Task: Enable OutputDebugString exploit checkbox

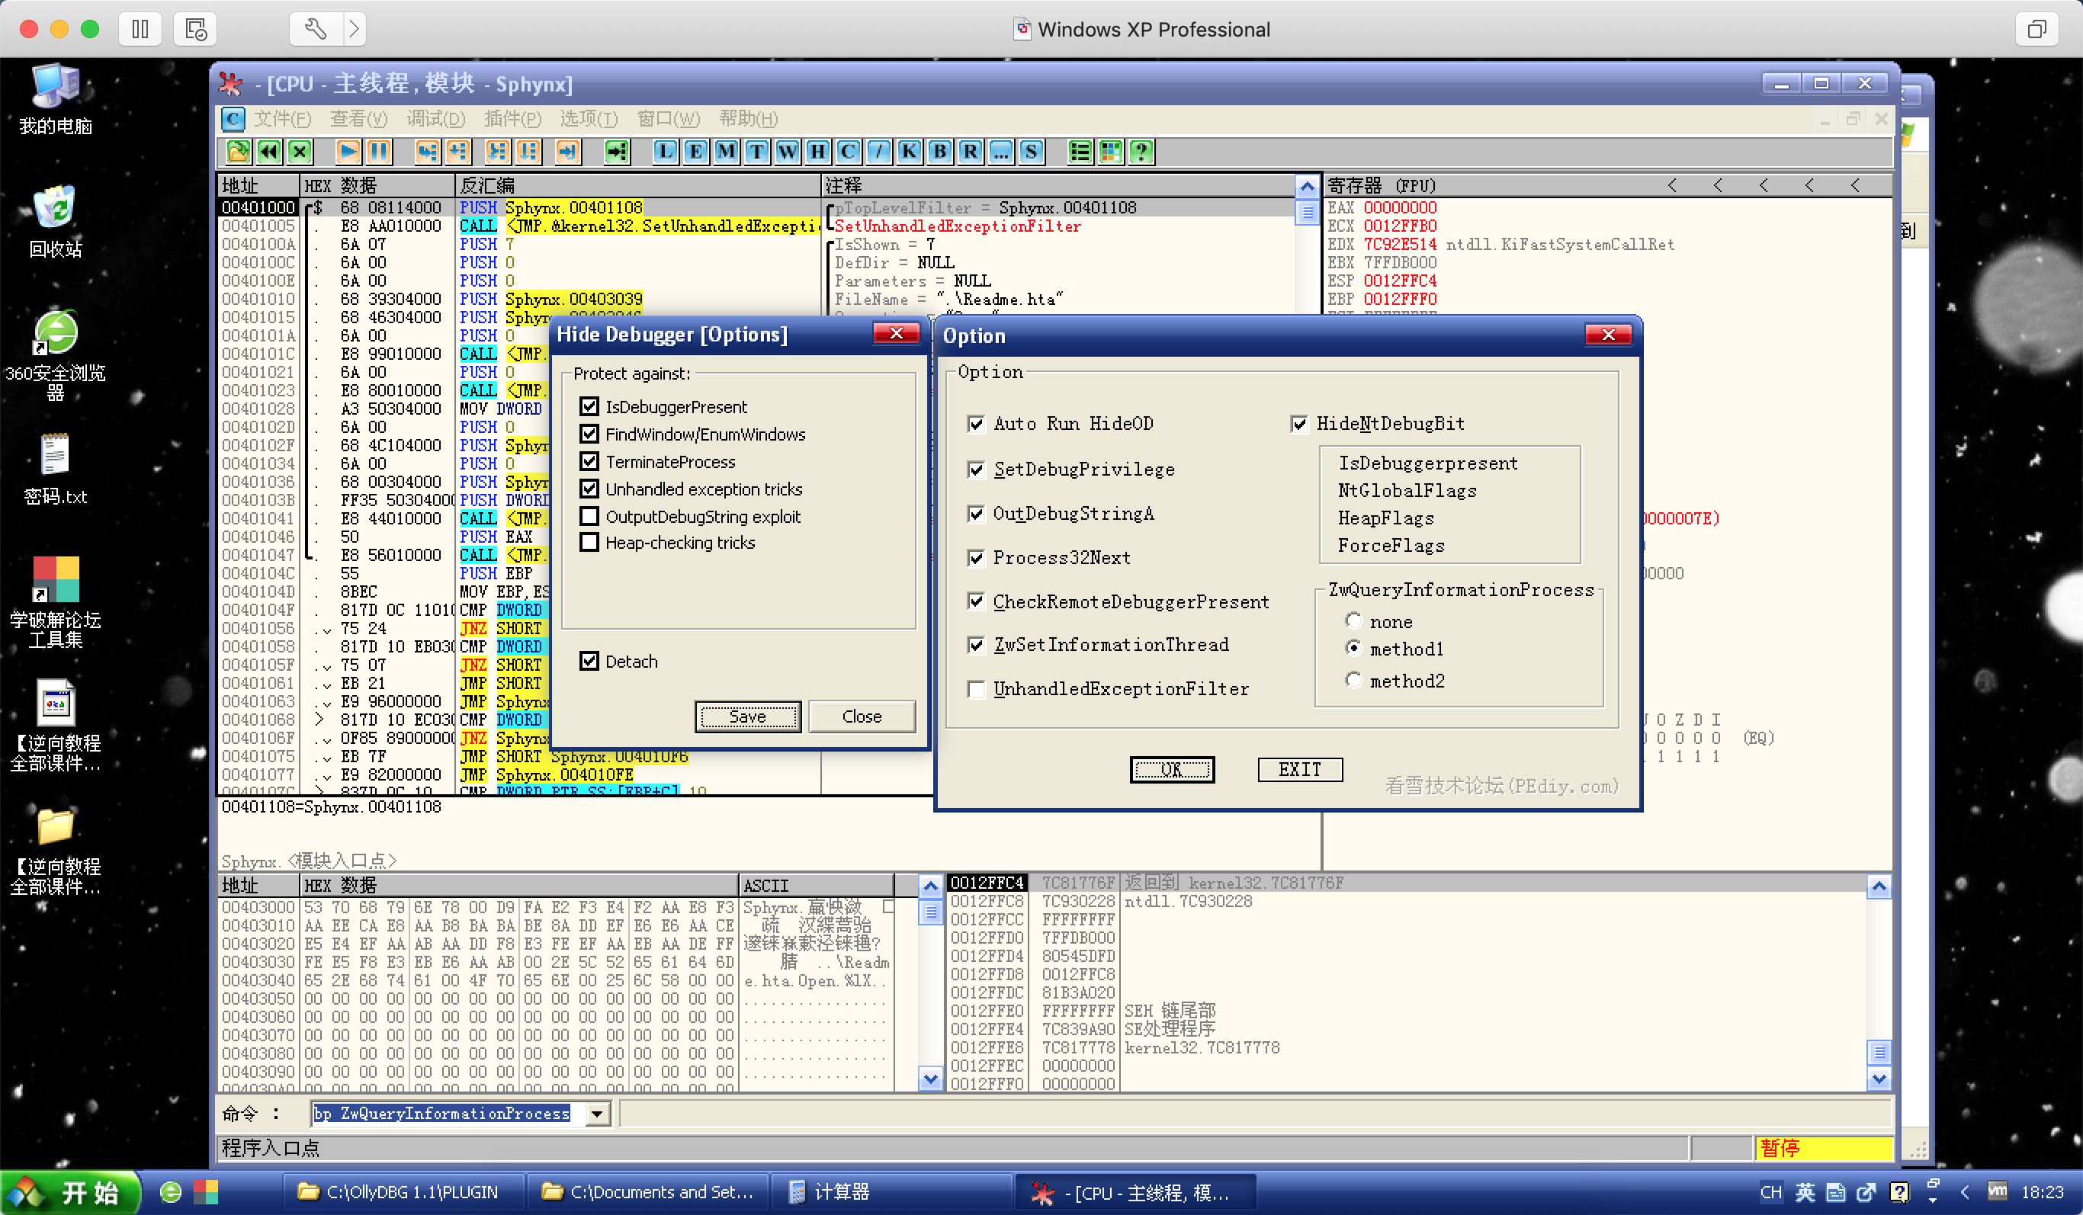Action: click(589, 517)
